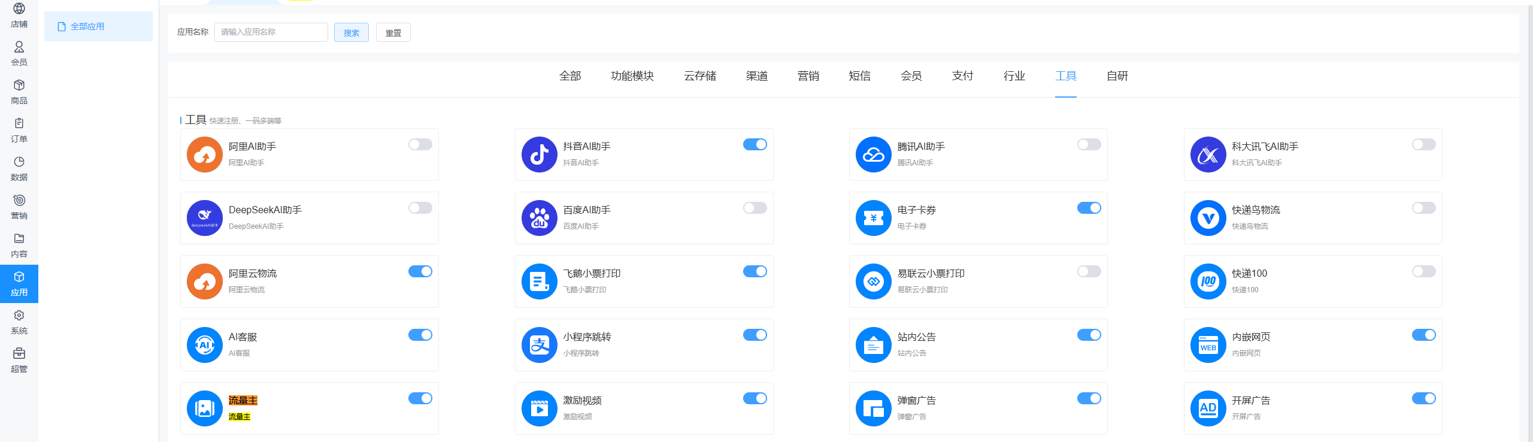This screenshot has height=442, width=1533.
Task: Click the 百度AI助手 paw icon
Action: coord(540,218)
